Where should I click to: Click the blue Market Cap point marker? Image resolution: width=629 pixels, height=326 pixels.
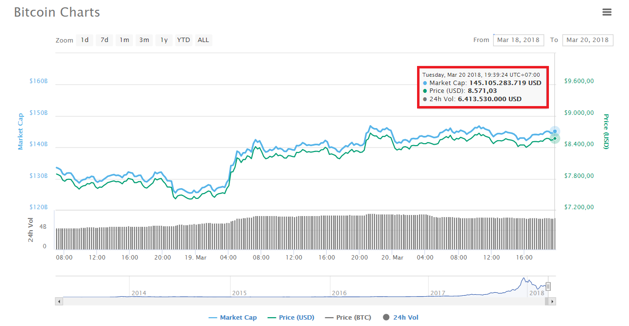[x=555, y=131]
